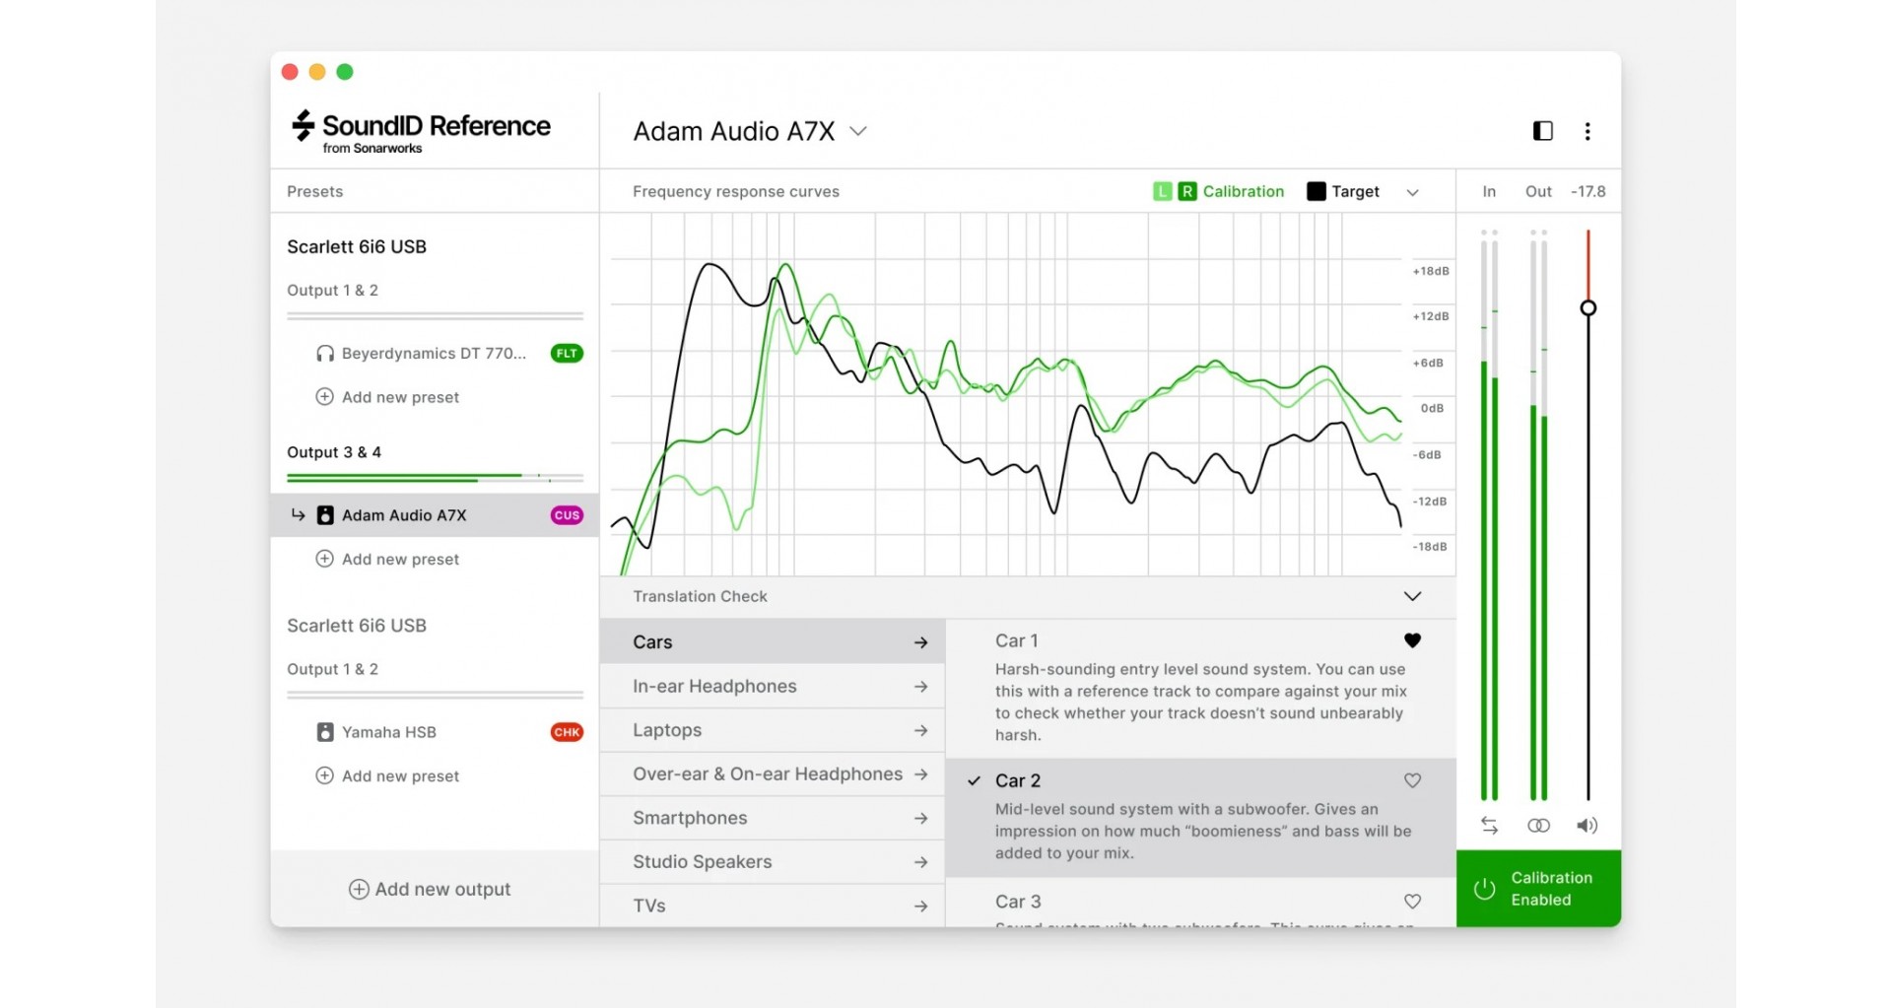The height and width of the screenshot is (1008, 1892).
Task: Click the plus icon on Add new output
Action: coord(359,889)
